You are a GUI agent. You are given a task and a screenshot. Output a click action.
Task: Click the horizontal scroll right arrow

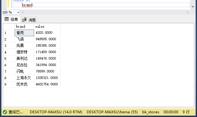pyautogui.click(x=187, y=12)
